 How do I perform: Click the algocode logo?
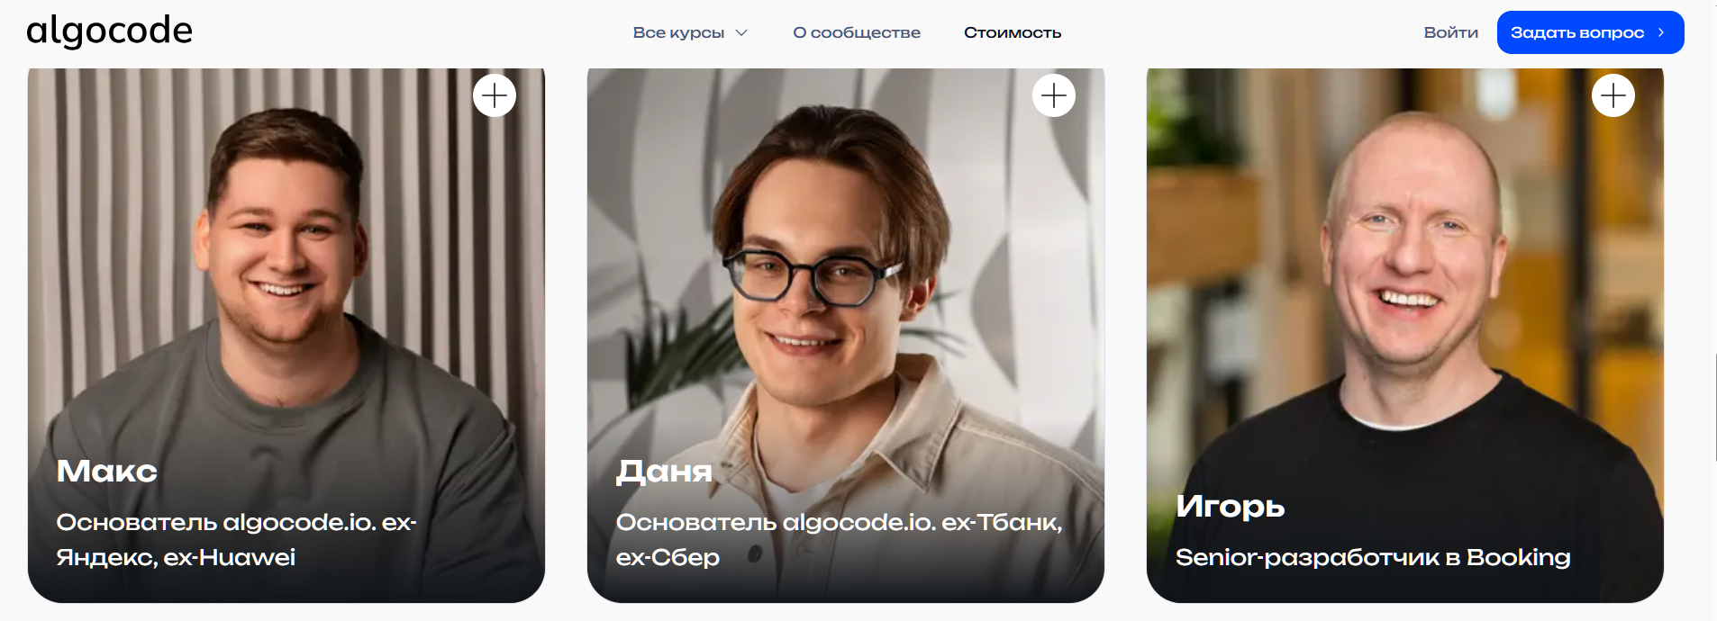[x=109, y=31]
